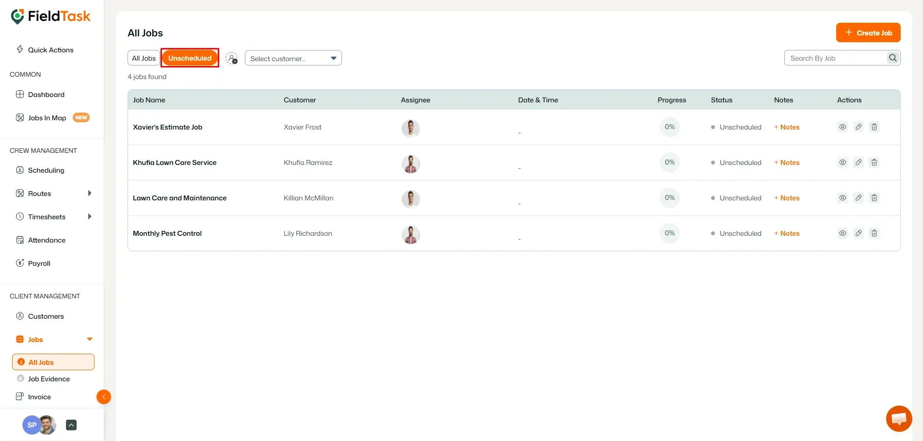Open Payroll page
Screen dimensions: 923x441
point(33,263)
